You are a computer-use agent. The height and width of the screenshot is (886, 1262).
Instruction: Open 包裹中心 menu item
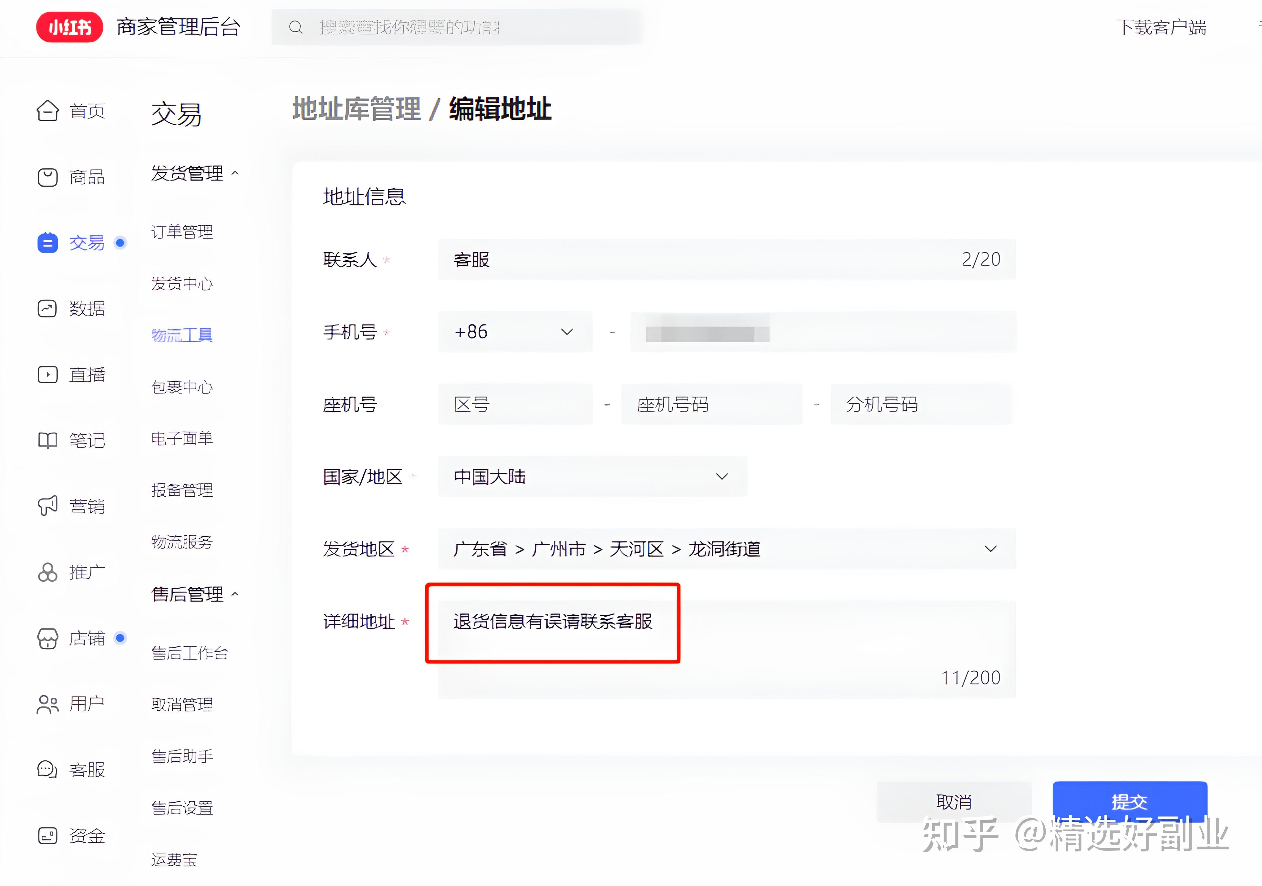coord(182,387)
